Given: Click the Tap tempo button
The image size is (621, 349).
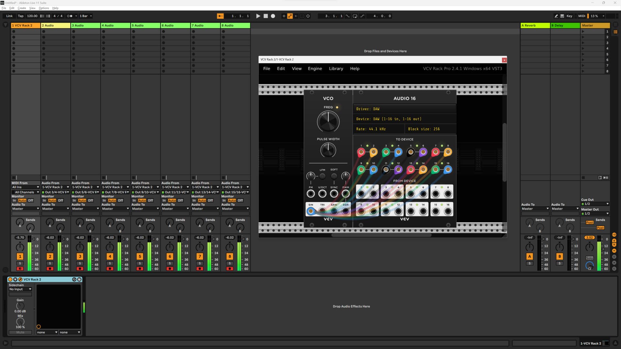Looking at the screenshot, I should (21, 16).
